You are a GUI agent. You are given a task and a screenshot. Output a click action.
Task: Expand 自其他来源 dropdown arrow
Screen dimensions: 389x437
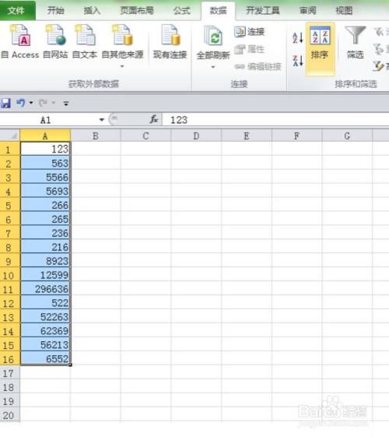(122, 66)
